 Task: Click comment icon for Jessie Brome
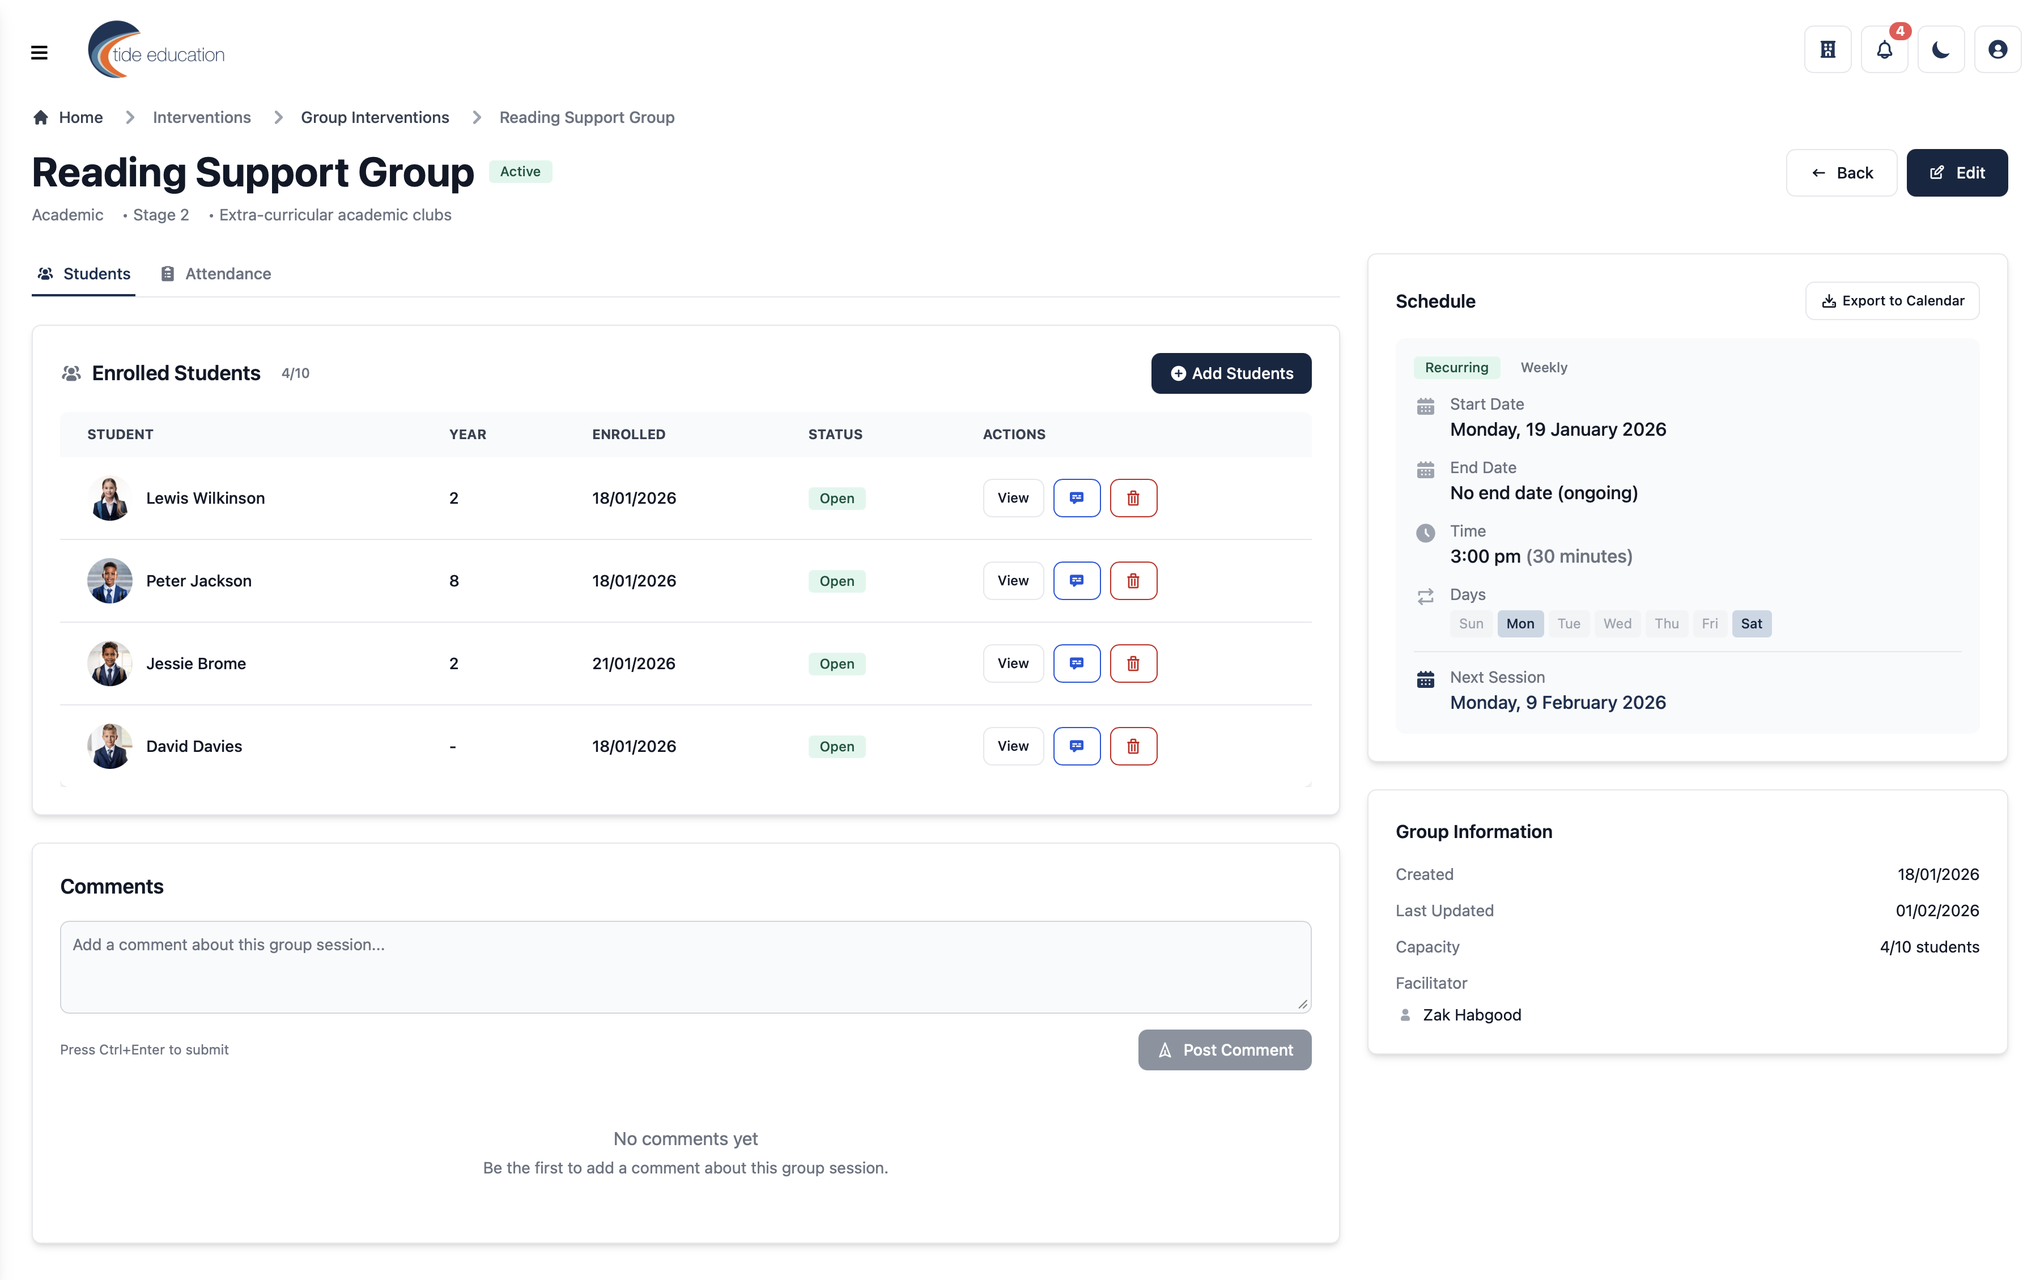[1076, 664]
